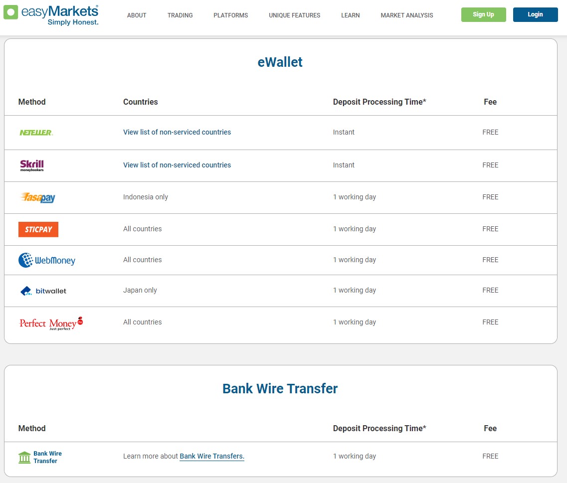Click the Skrill moneybookers logo
This screenshot has height=483, width=567.
pos(32,165)
